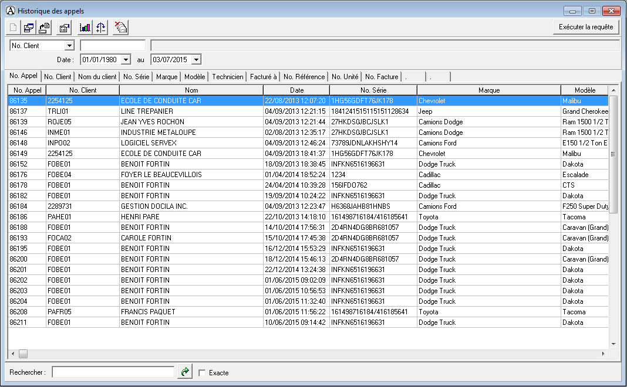Open the properties form toolbar icon

[x=64, y=27]
